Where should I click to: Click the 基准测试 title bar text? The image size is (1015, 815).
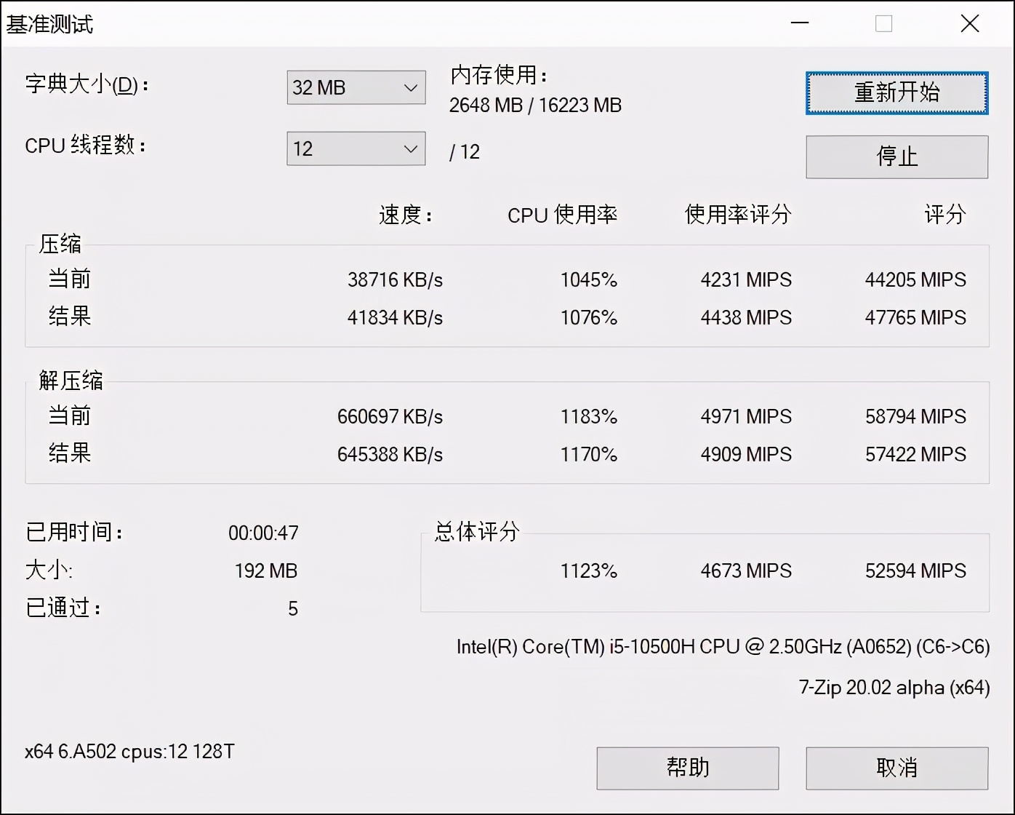[49, 23]
